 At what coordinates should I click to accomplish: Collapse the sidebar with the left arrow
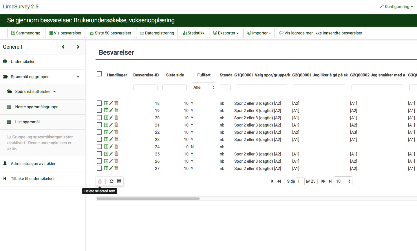coord(63,47)
